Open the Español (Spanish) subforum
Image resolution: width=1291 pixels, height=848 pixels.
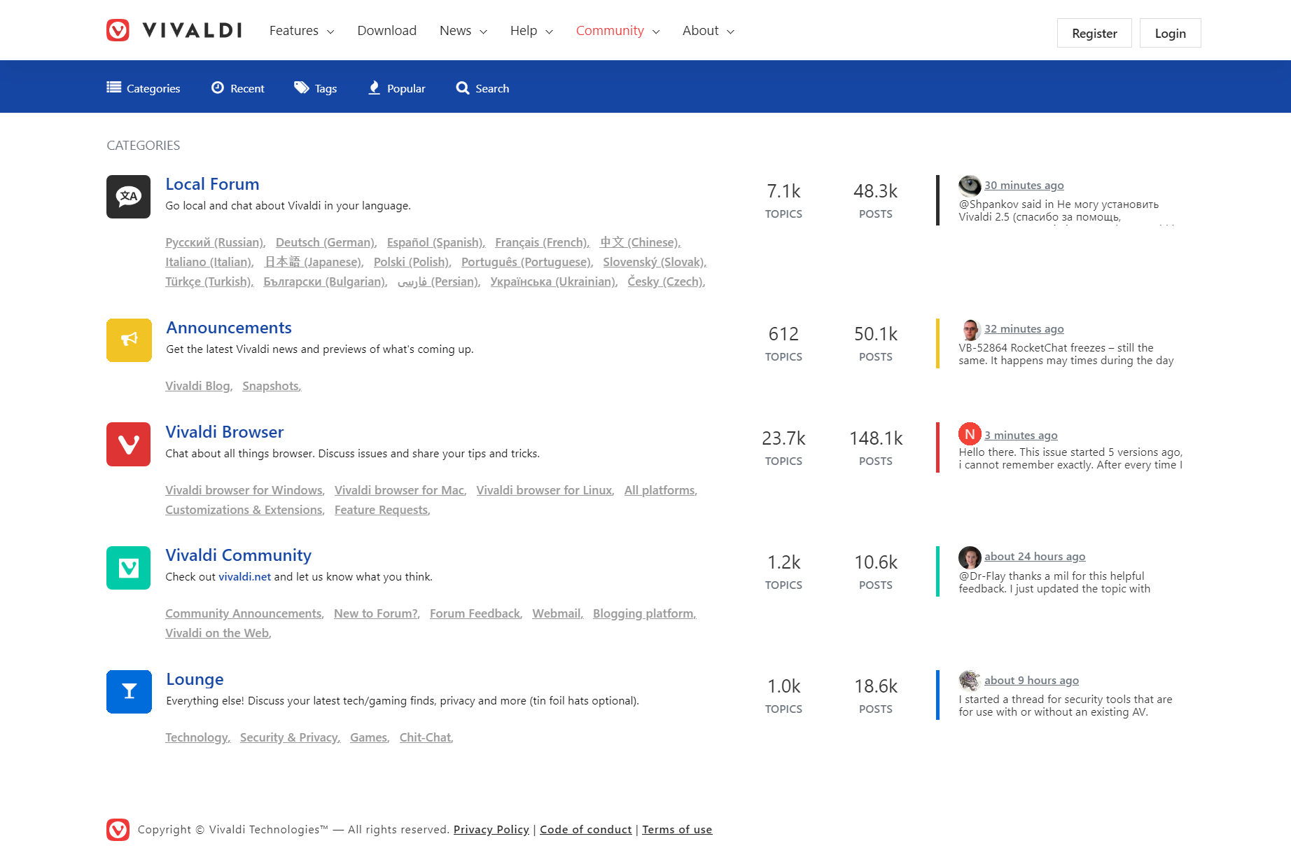click(435, 242)
